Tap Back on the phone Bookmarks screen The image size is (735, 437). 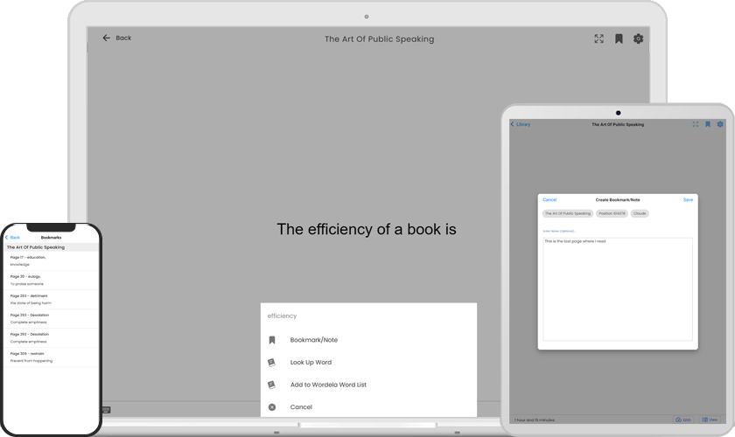(x=12, y=238)
